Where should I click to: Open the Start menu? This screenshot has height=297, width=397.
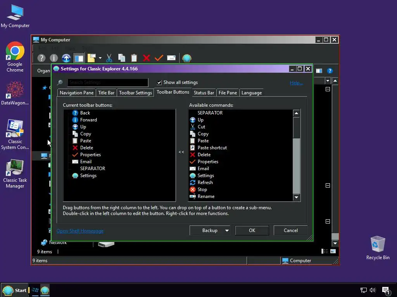point(14,290)
